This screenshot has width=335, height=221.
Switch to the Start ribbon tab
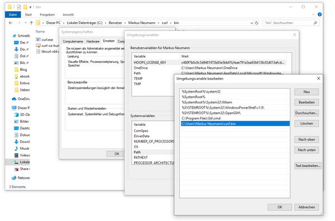pyautogui.click(x=28, y=14)
